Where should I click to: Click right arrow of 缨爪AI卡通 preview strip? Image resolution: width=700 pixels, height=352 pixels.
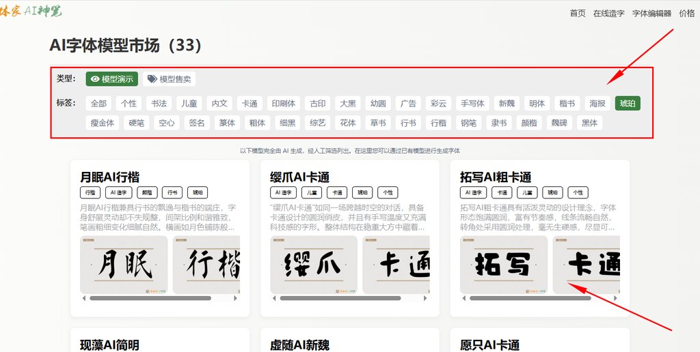click(426, 298)
